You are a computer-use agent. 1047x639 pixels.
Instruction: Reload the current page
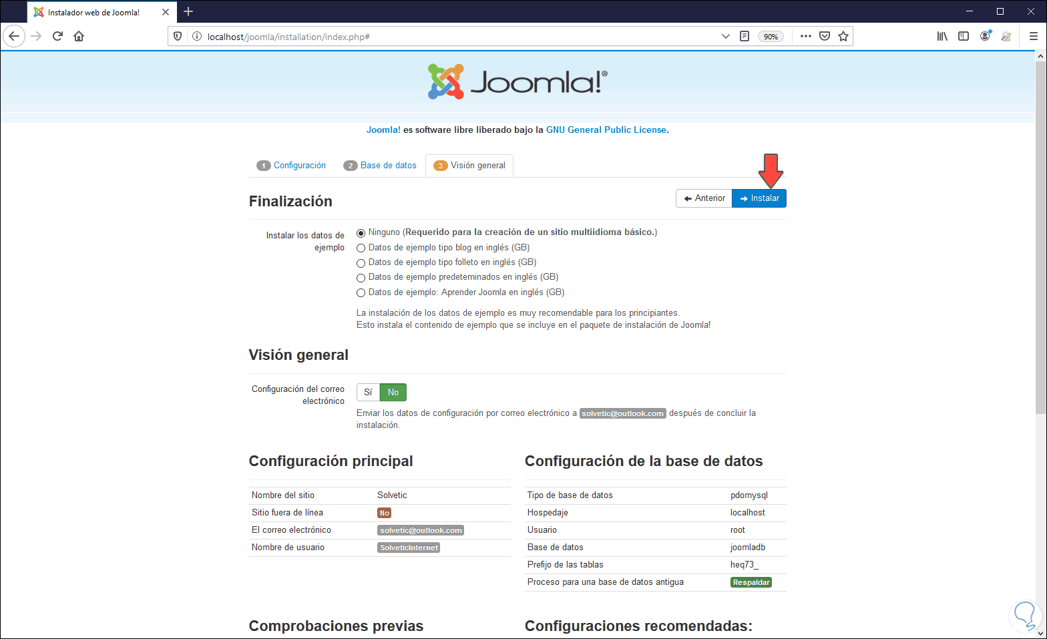(57, 36)
